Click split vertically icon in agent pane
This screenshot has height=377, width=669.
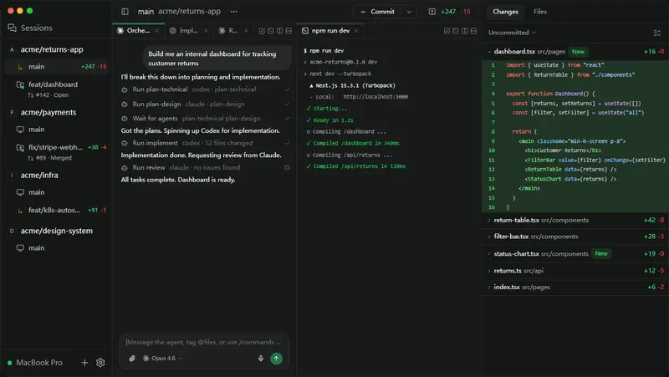coord(279,31)
